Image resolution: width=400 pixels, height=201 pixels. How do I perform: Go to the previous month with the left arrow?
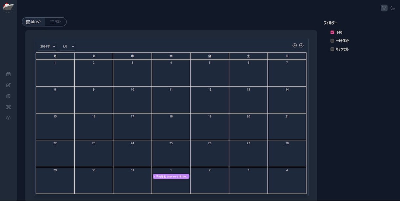(x=294, y=46)
